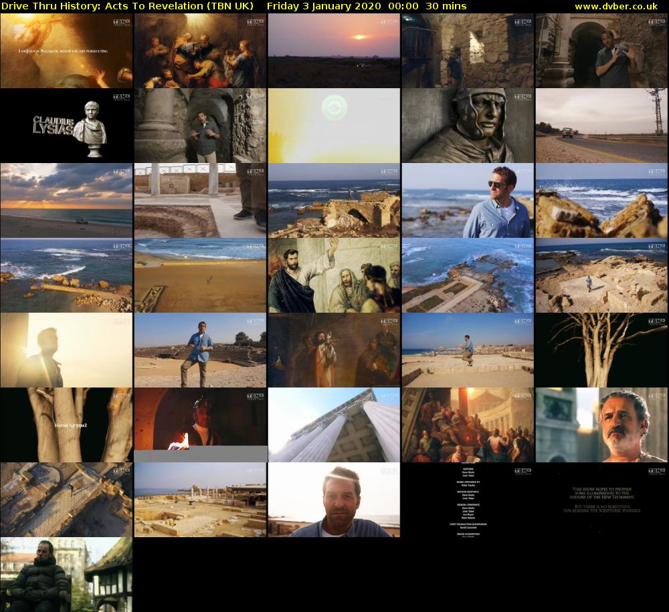Open the bare tree on black background thumbnail
Viewport: 669px width, 612px height.
pos(601,350)
